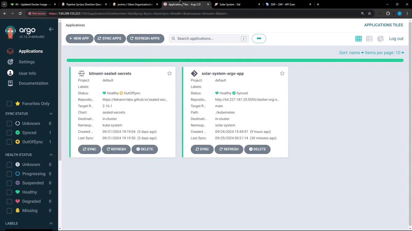Screen dimensions: 412x231
Task: Open a new browser tab
Action: click(x=318, y=4)
